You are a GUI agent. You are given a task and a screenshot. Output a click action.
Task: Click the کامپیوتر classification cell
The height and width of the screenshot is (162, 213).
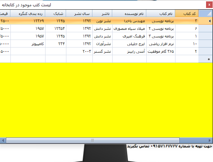(28, 44)
